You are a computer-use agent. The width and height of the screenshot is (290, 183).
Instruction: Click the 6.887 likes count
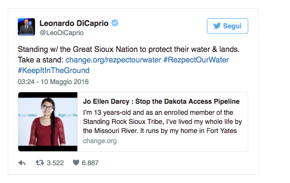(90, 163)
